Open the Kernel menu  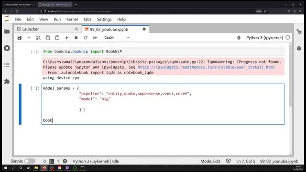tap(72, 19)
